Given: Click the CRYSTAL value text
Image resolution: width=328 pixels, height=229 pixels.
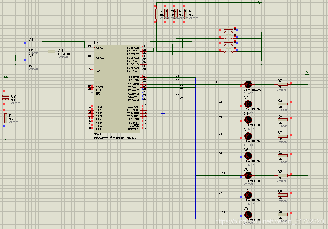Looking at the screenshot, I should 65,54.
